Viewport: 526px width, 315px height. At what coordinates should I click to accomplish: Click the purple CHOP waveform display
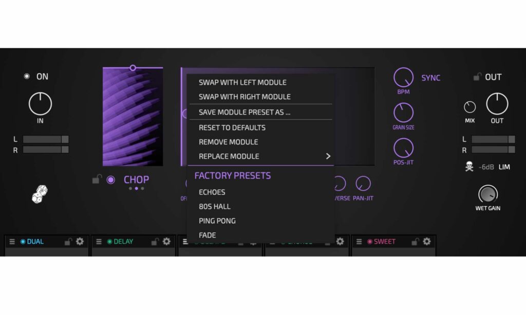coord(133,117)
